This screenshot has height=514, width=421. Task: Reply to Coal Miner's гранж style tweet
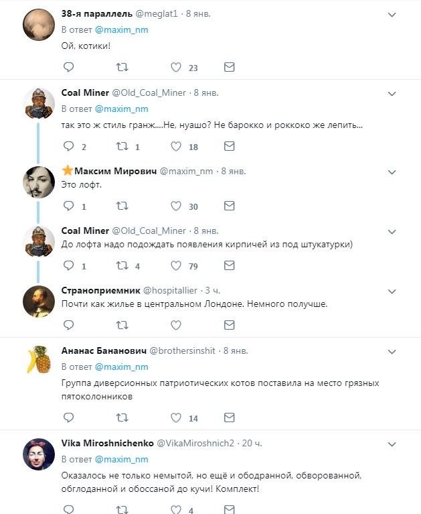tap(68, 146)
